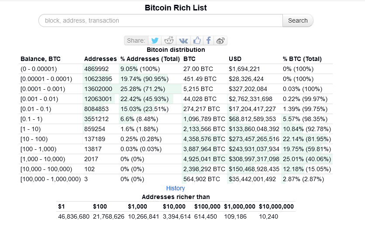
Task: Click the "% BTC (Total)" column header
Action: (302, 59)
